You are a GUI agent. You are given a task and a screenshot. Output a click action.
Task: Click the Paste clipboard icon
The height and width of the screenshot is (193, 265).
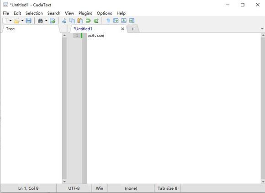click(80, 21)
